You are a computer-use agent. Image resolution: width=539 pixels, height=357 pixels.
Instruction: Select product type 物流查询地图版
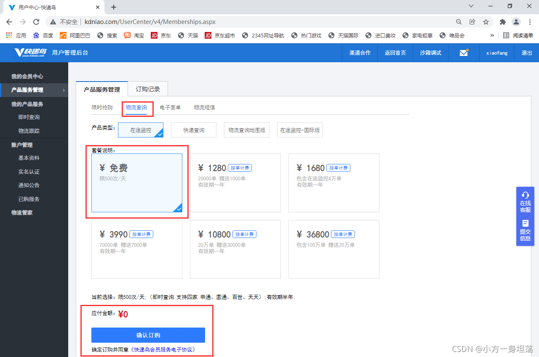point(247,130)
